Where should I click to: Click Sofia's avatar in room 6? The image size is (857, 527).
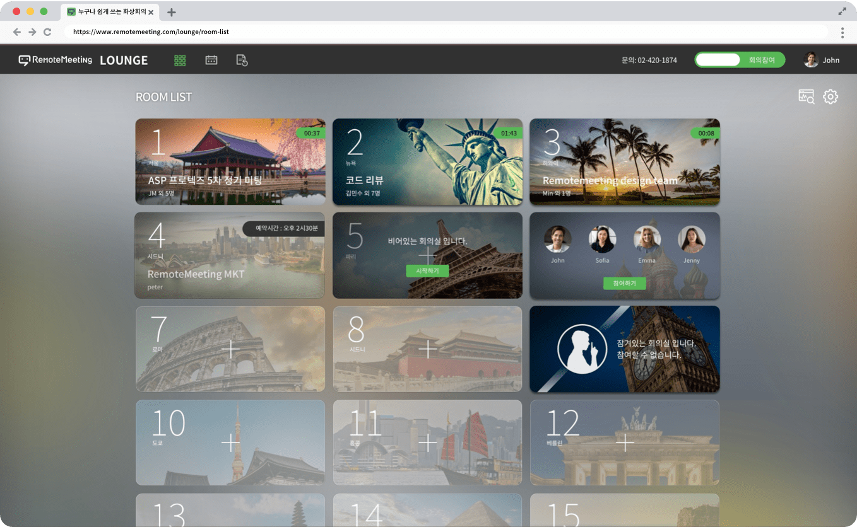point(602,239)
